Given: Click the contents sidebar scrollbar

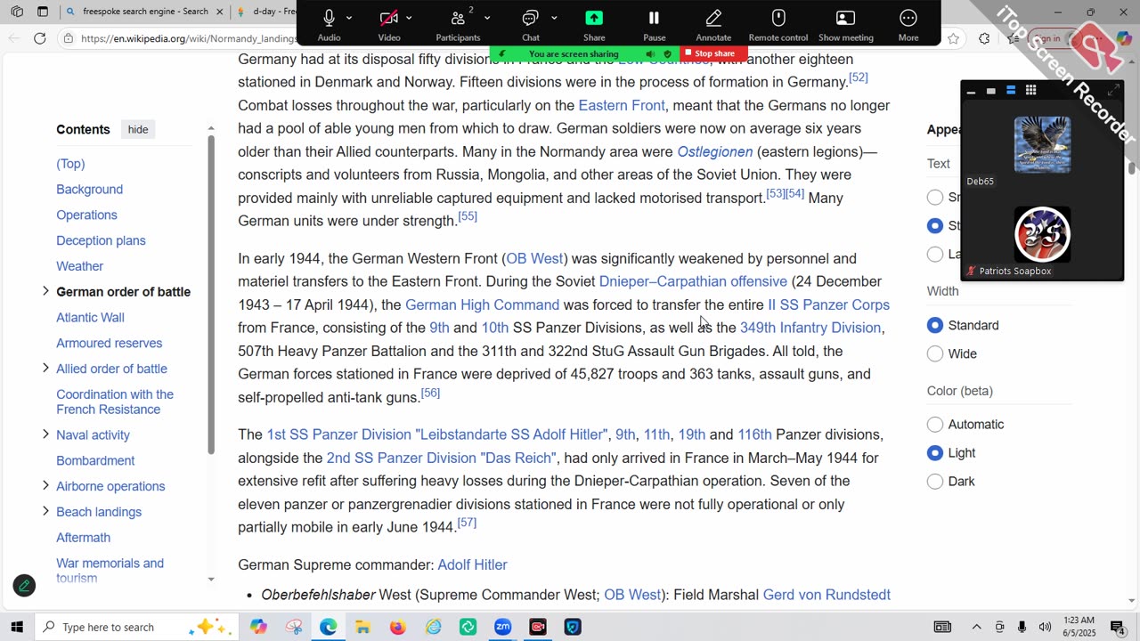Looking at the screenshot, I should pyautogui.click(x=211, y=294).
